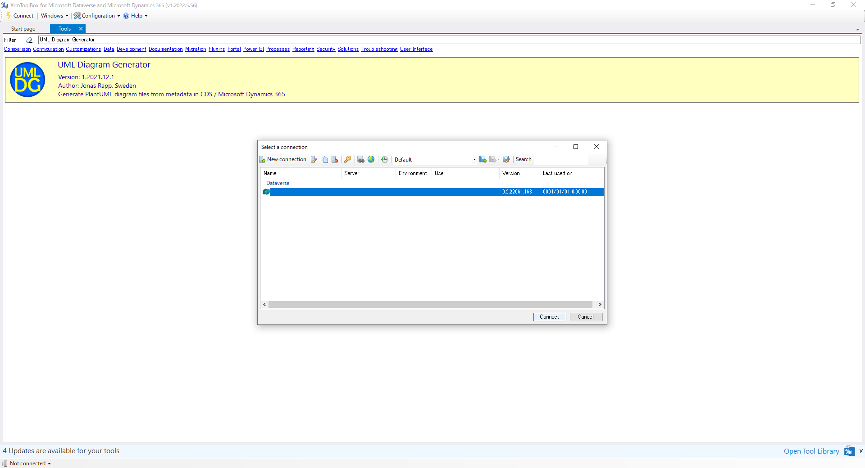
Task: Click the edit connection pencil icon
Action: click(x=314, y=159)
